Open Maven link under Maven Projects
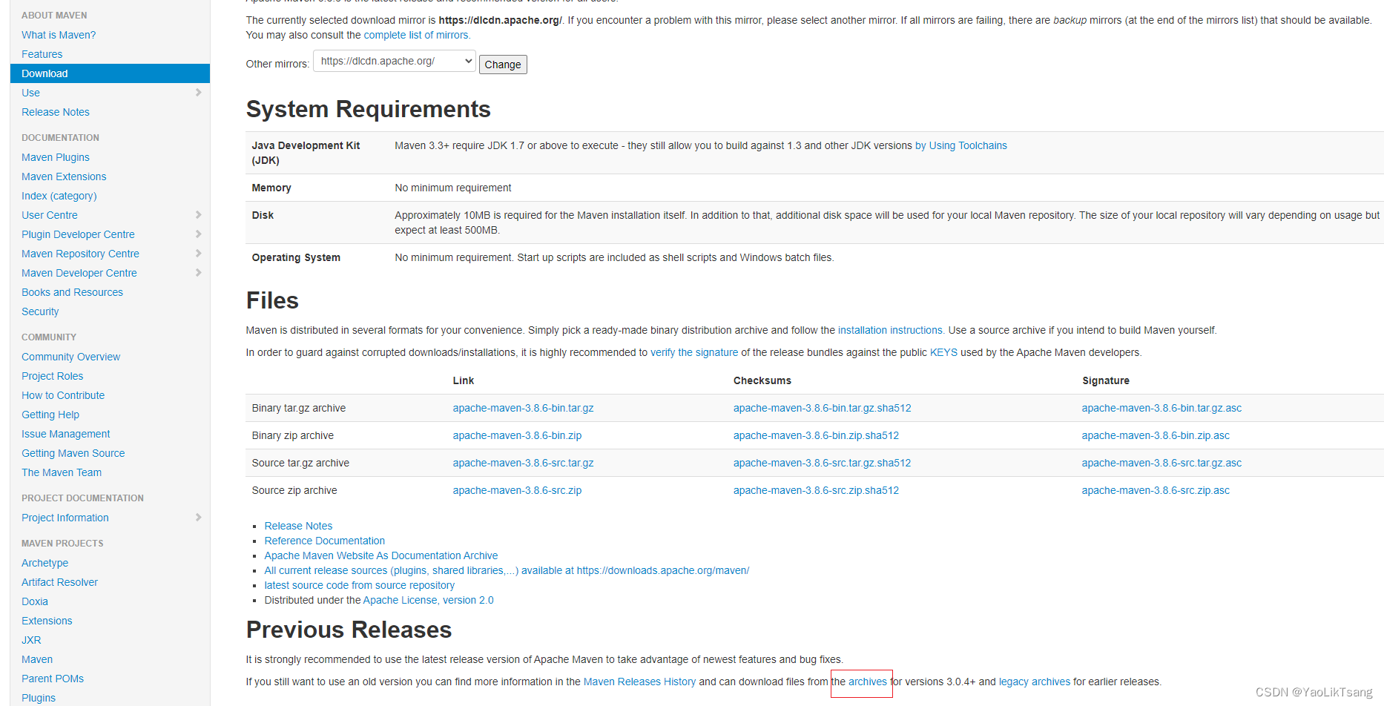This screenshot has width=1384, height=706. pos(37,659)
